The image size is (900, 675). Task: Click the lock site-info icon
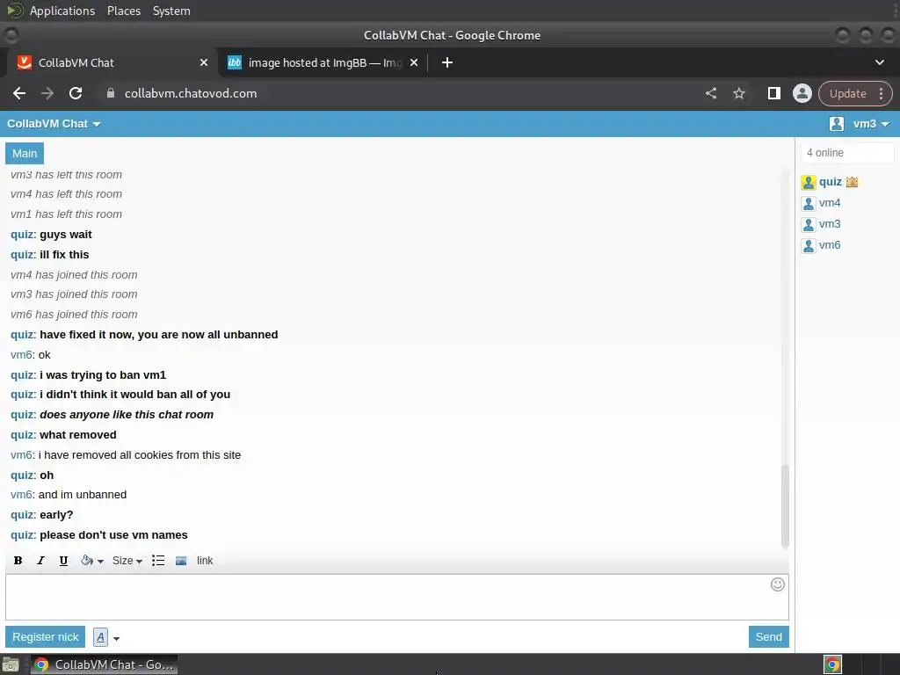(x=111, y=93)
